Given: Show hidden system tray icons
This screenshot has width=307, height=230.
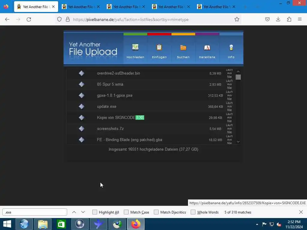Looking at the screenshot, I should tap(257, 224).
